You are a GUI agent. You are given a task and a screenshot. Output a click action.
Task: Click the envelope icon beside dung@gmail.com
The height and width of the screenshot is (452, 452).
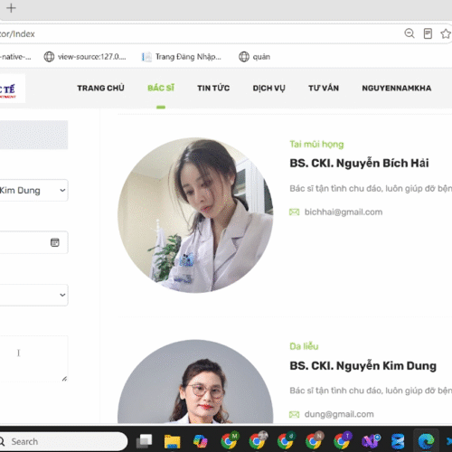[294, 415]
